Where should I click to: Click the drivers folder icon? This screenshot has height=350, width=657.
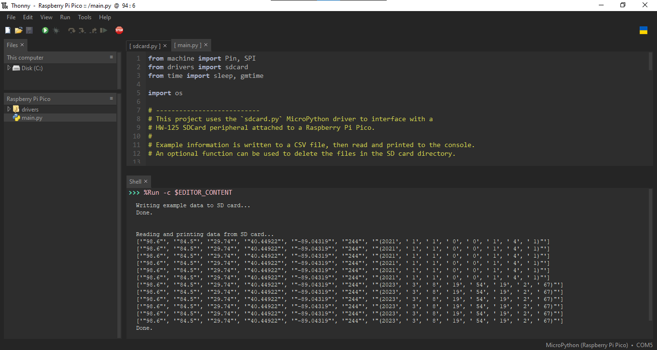(x=16, y=109)
